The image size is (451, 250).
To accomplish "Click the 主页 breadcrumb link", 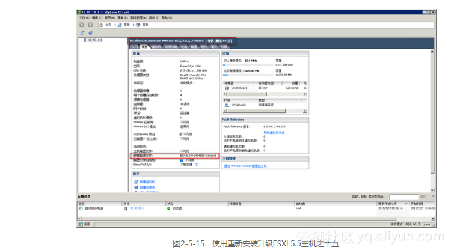I will 108,25.
